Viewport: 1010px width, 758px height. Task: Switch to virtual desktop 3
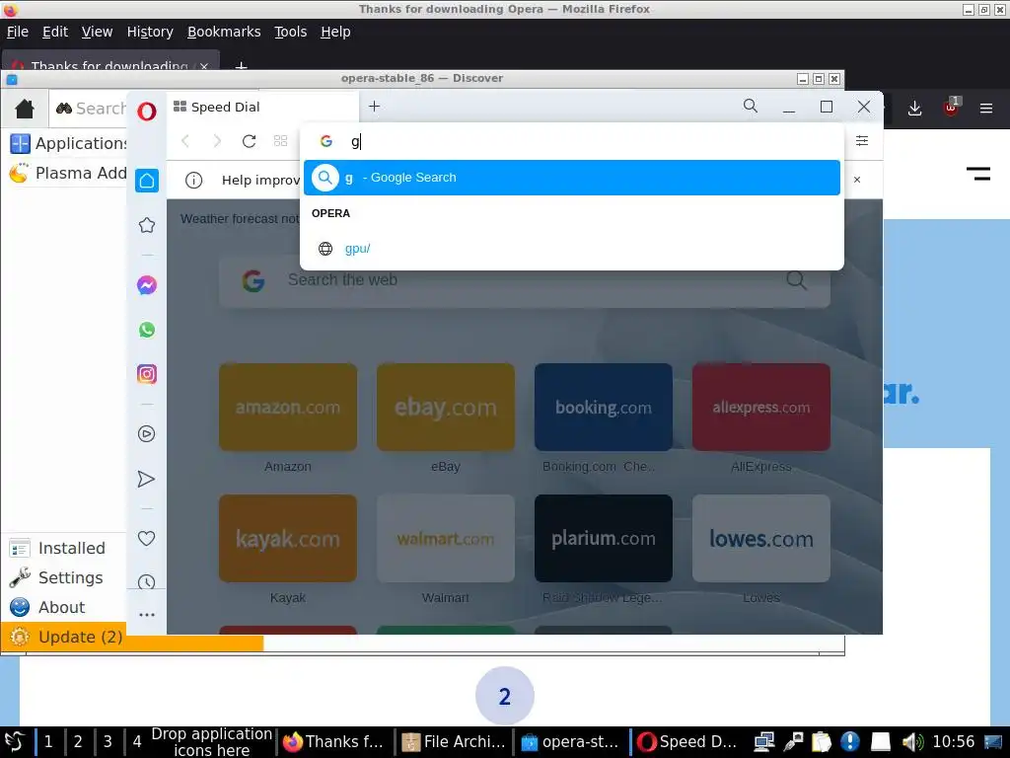108,742
